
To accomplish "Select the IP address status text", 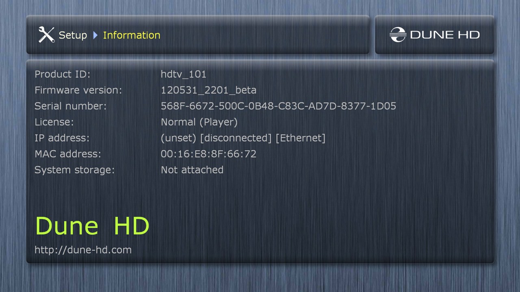I will coord(243,138).
